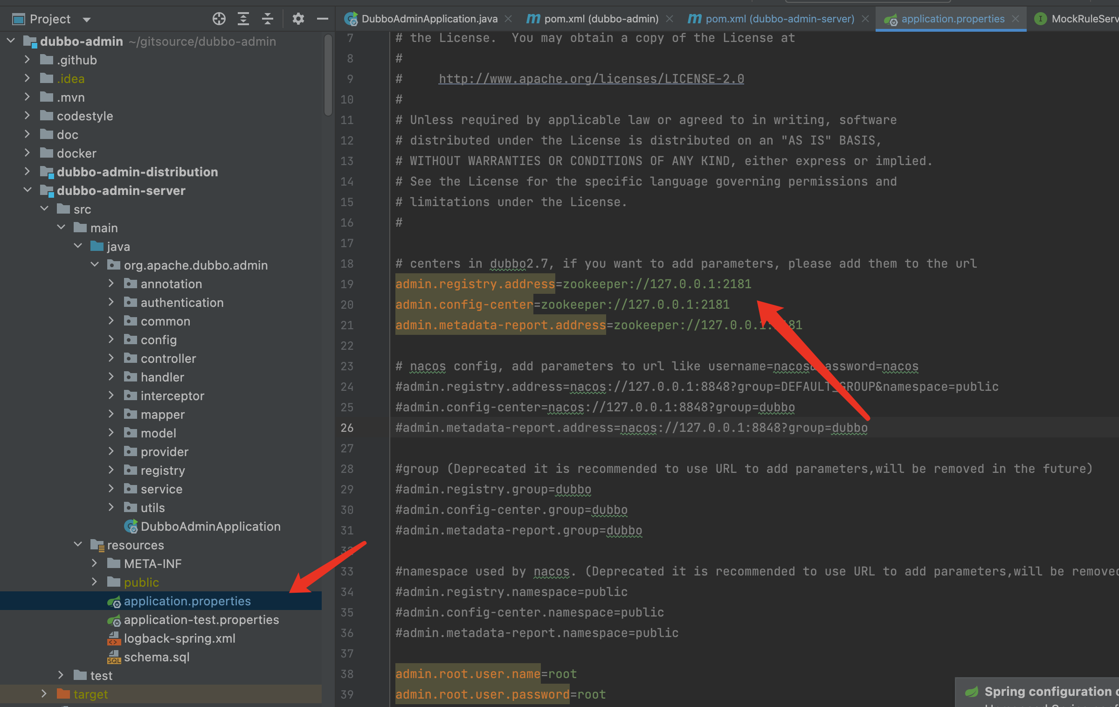The height and width of the screenshot is (707, 1119).
Task: Close the pom.xml (dubbo-admin-server) tab
Action: click(865, 19)
